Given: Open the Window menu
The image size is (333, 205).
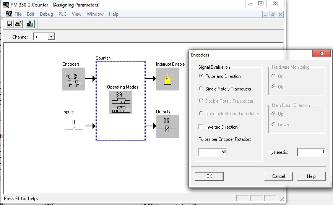Looking at the screenshot, I should click(95, 14).
